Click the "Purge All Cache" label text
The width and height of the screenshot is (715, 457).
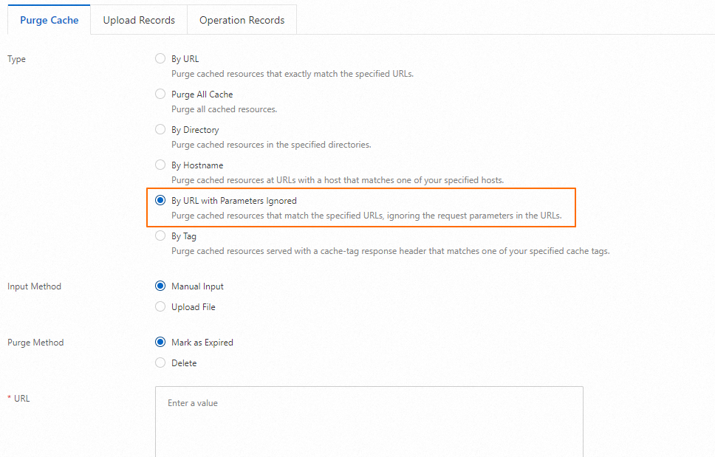[202, 95]
